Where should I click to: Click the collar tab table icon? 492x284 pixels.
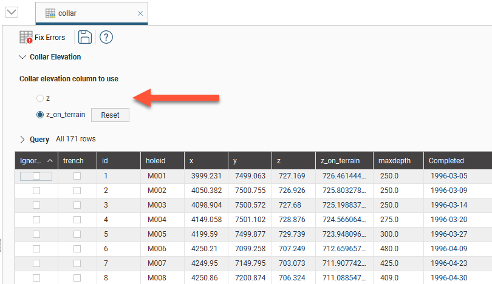click(x=51, y=13)
